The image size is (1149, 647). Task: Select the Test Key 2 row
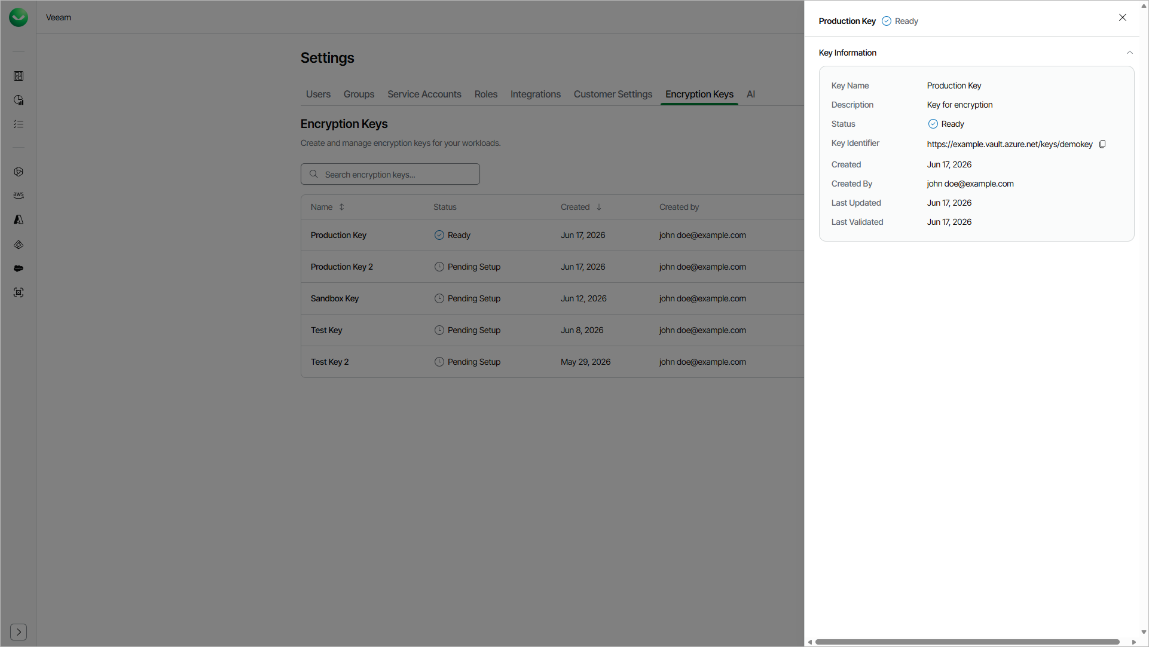pos(552,362)
